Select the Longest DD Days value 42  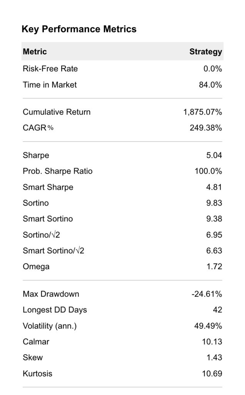point(218,310)
